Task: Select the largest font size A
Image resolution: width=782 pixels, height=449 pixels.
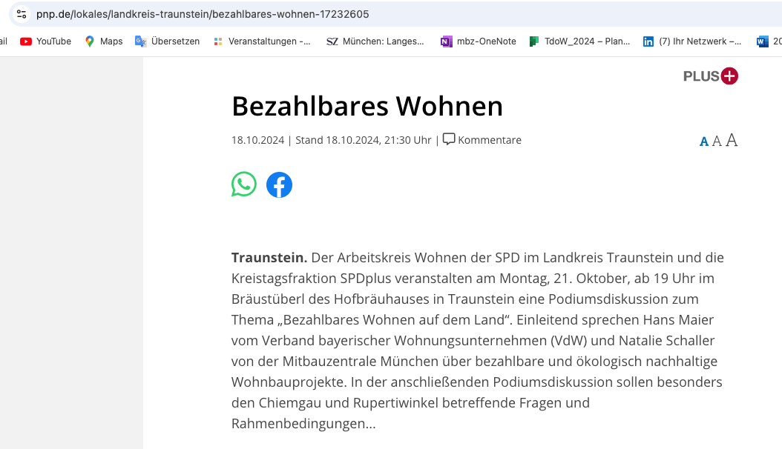Action: coord(732,140)
